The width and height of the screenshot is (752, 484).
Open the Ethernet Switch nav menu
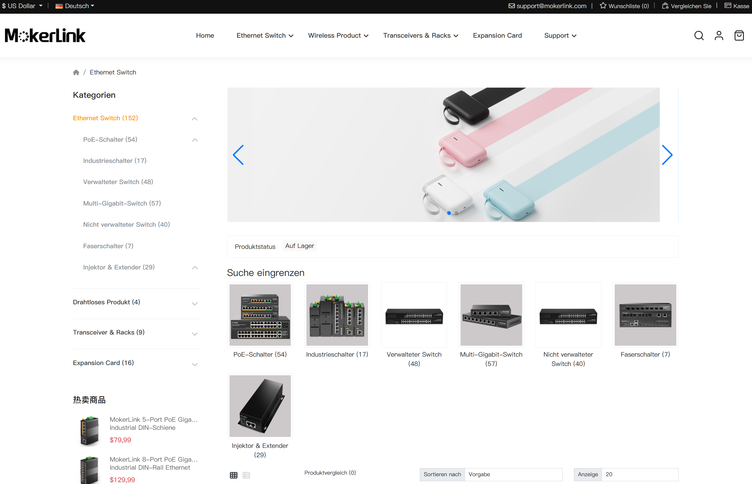pyautogui.click(x=265, y=36)
